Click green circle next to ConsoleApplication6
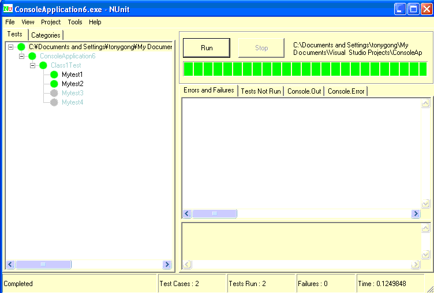The width and height of the screenshot is (434, 293). point(32,56)
